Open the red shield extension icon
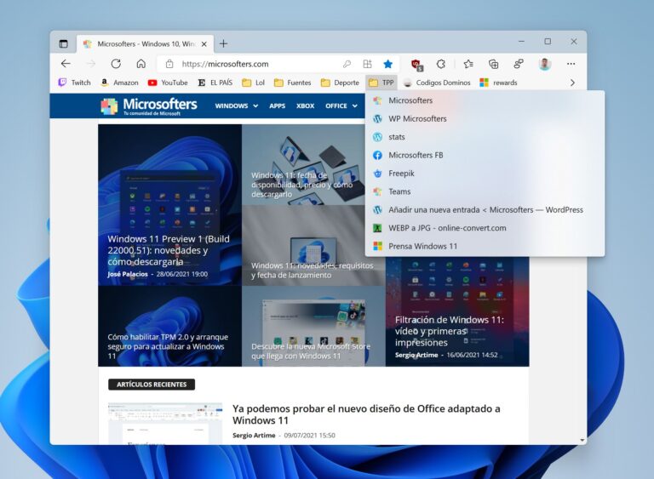The height and width of the screenshot is (479, 654). pyautogui.click(x=416, y=64)
